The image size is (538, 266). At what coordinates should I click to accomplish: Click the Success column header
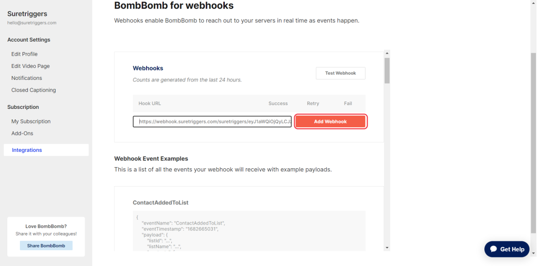click(x=278, y=104)
